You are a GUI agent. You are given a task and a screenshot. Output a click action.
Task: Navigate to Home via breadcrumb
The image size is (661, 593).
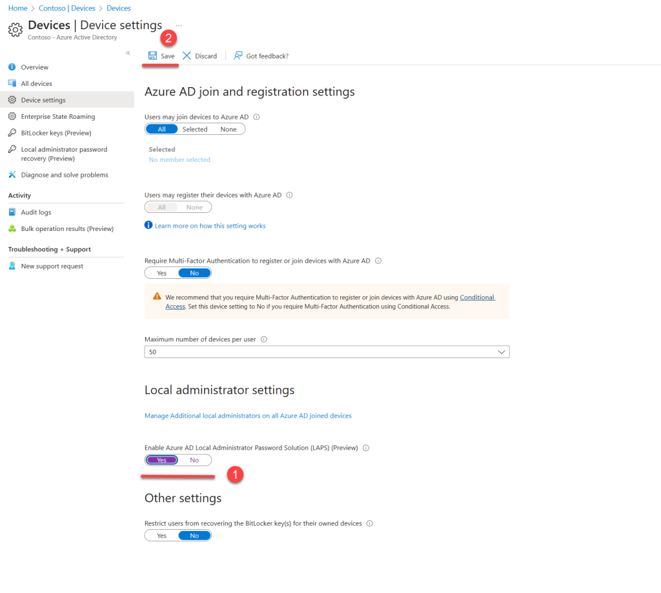[17, 8]
